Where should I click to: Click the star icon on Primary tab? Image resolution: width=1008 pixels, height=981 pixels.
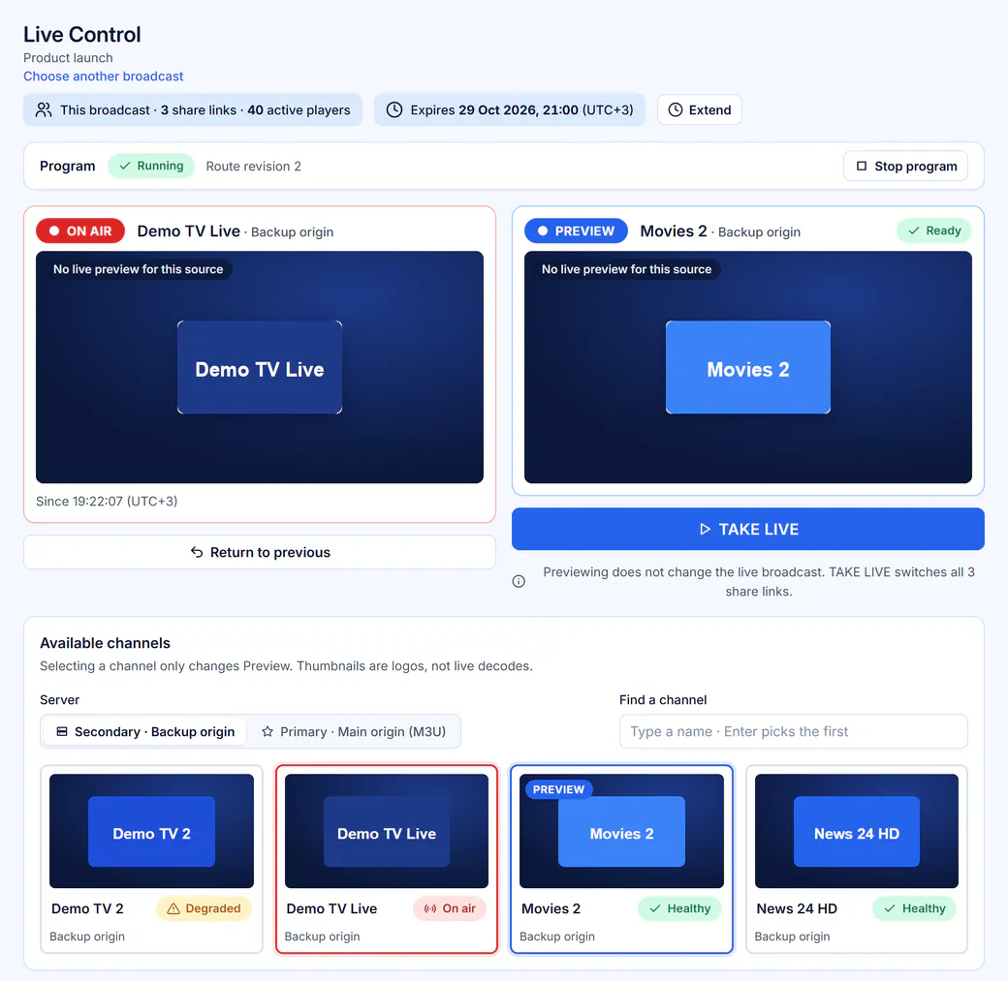268,732
